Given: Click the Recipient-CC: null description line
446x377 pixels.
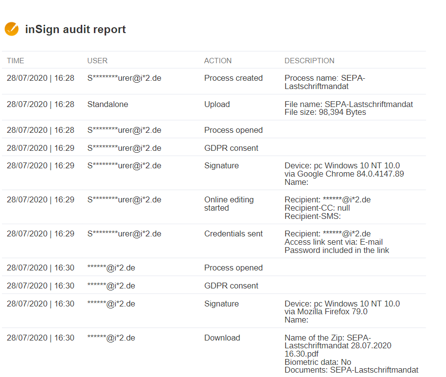Looking at the screenshot, I should click(317, 208).
